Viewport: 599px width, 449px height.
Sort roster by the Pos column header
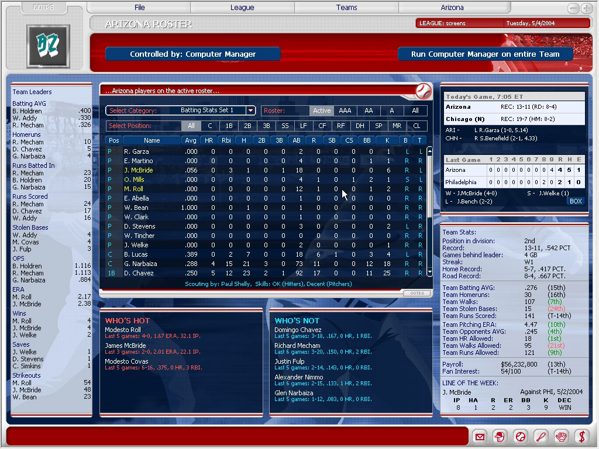pos(114,140)
